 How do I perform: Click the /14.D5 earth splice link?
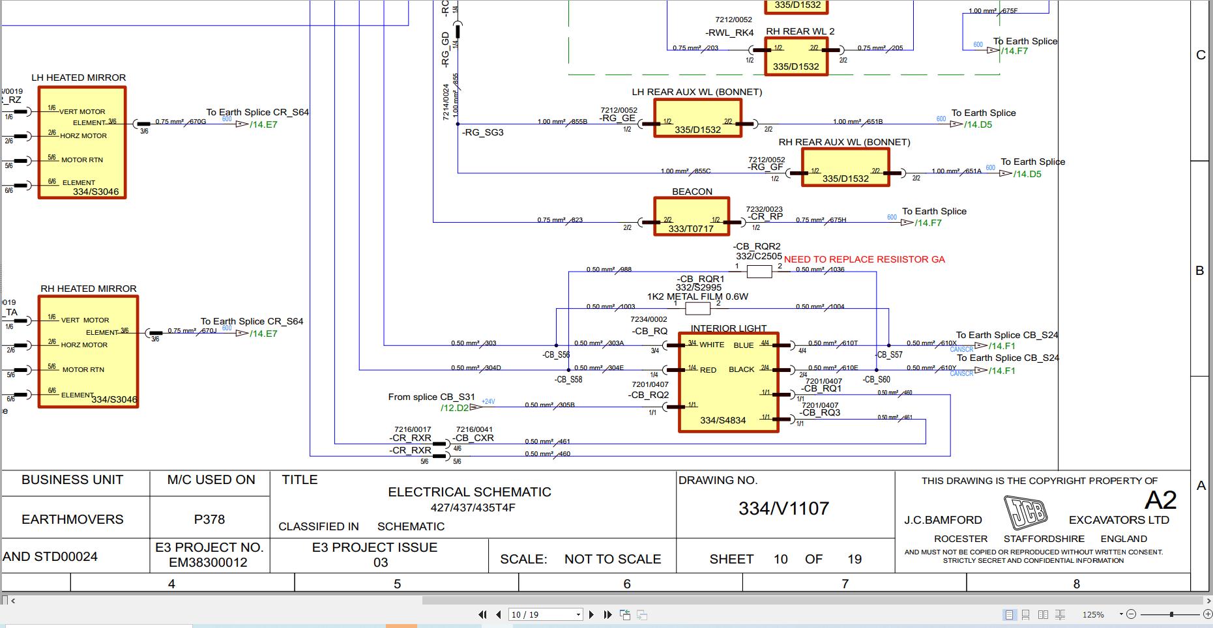tap(978, 124)
